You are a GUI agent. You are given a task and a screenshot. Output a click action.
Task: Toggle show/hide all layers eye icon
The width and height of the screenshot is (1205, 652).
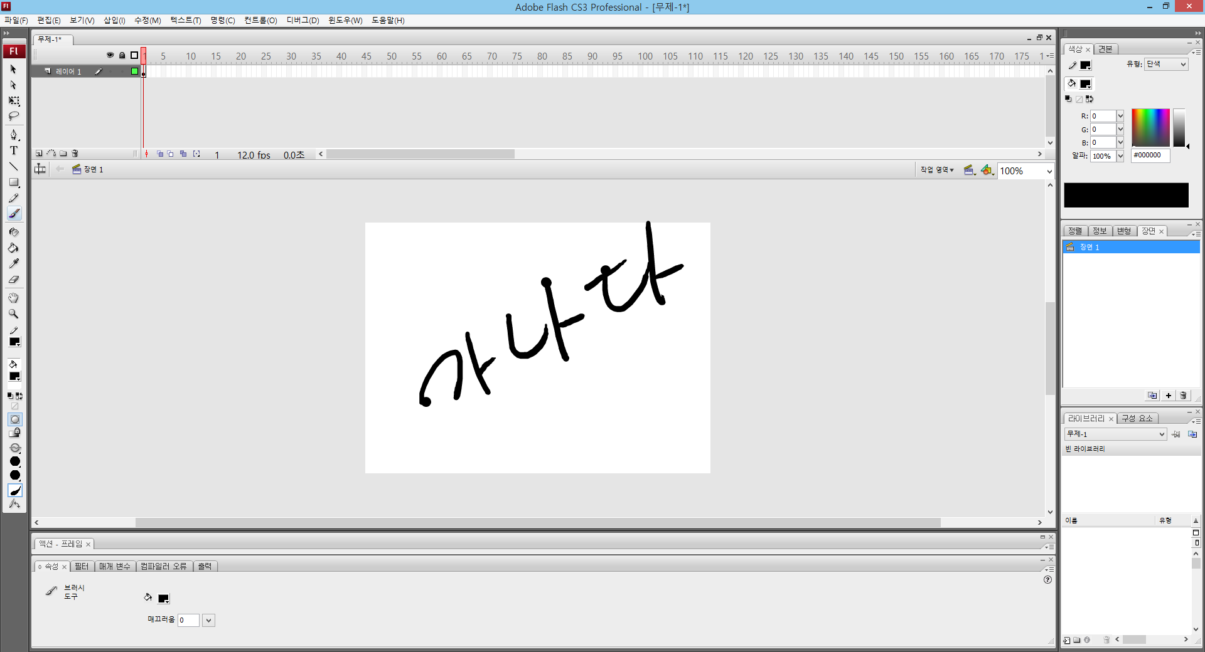tap(110, 55)
